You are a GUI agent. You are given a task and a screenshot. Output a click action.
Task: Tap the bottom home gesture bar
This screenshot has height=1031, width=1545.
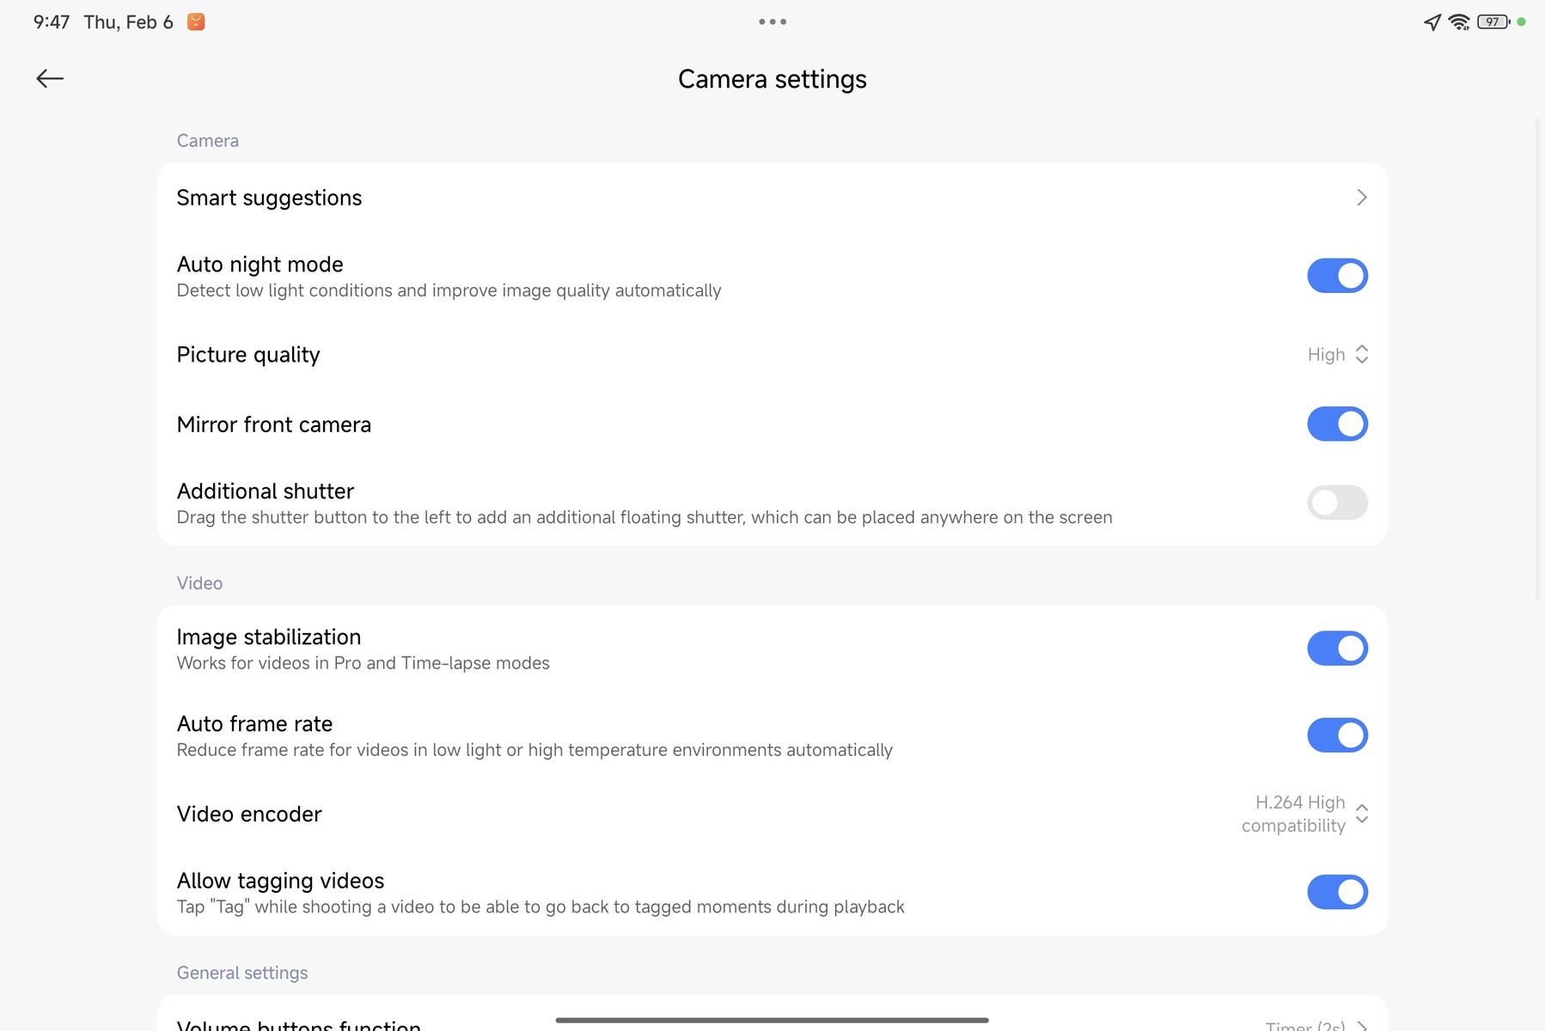(772, 1020)
